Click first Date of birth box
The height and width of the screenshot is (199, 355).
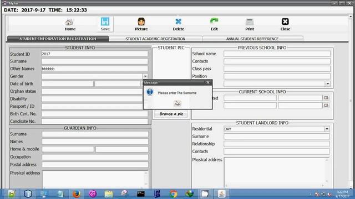[67, 83]
